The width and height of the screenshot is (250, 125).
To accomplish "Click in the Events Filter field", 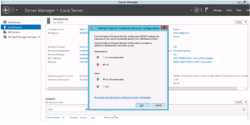I will tap(66, 109).
